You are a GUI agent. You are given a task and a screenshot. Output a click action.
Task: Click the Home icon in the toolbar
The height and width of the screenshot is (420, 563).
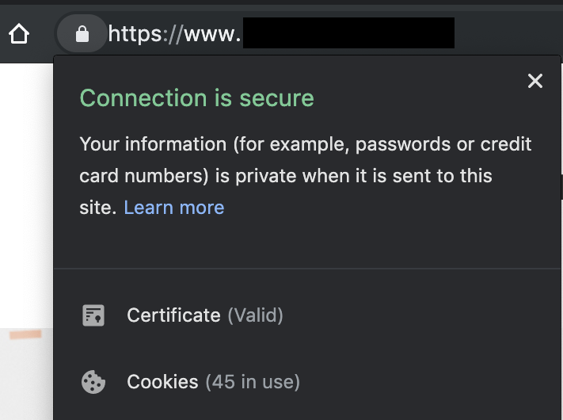[19, 34]
